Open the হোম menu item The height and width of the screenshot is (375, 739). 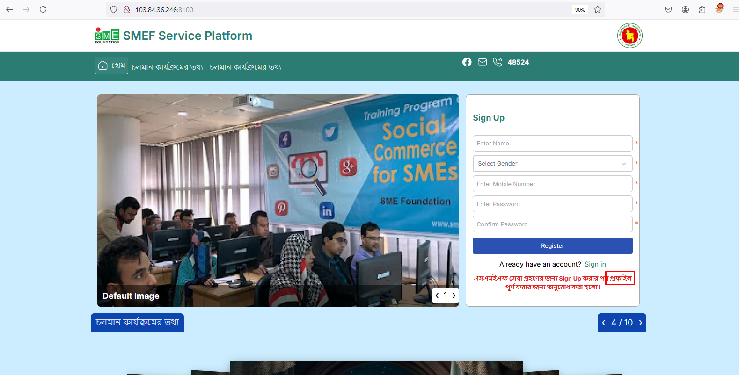coord(111,65)
